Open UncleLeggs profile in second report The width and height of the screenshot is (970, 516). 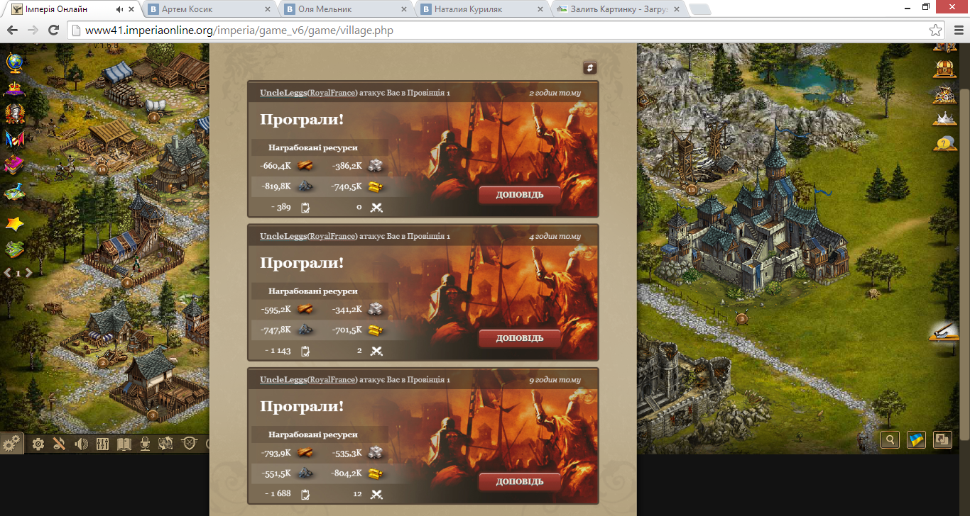pos(283,236)
